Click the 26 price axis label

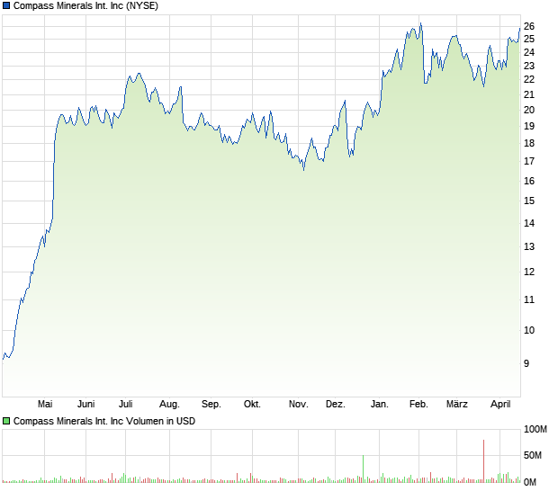coord(529,26)
